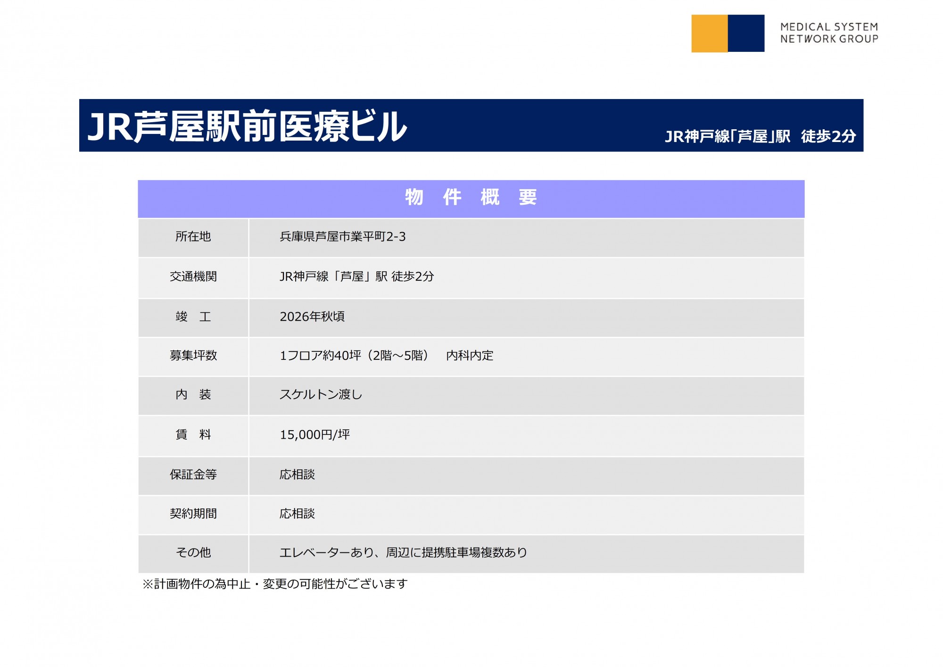Click the navy square in the logo
The width and height of the screenshot is (943, 667).
tap(746, 33)
